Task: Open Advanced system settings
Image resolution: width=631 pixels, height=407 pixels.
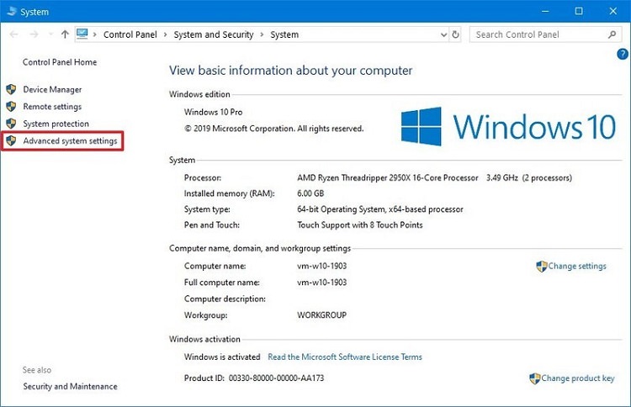Action: pos(70,141)
